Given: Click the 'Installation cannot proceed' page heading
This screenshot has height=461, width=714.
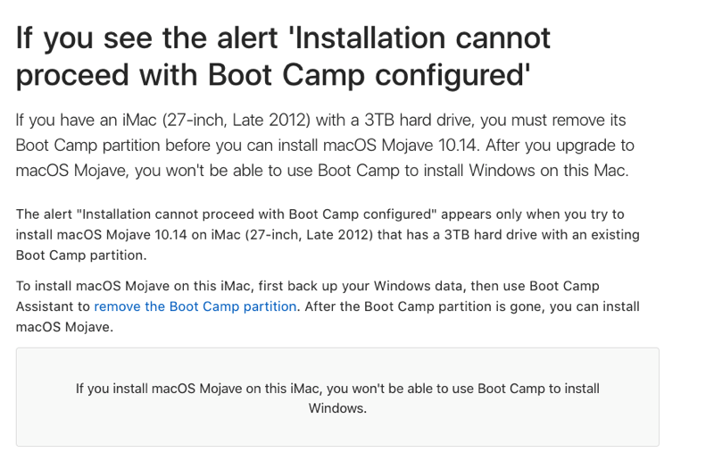Looking at the screenshot, I should 283,56.
